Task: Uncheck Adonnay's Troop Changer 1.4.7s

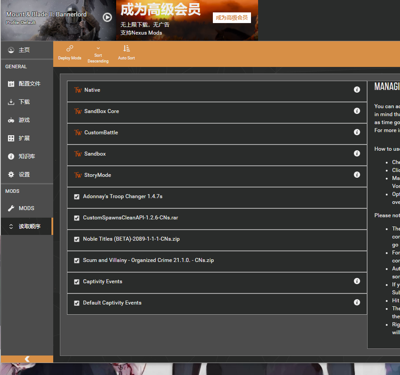Action: pyautogui.click(x=77, y=196)
